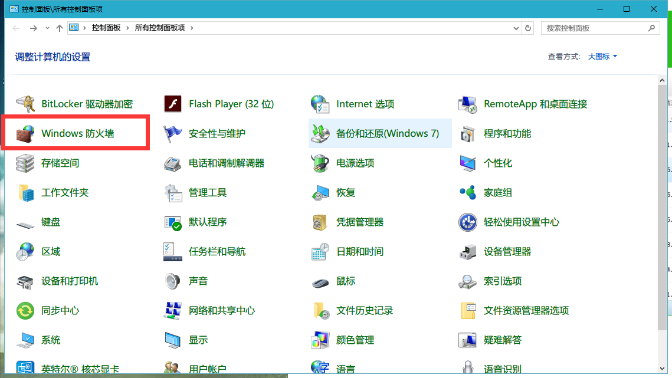Open 用户帐户 link
The height and width of the screenshot is (378, 672).
coord(208,369)
